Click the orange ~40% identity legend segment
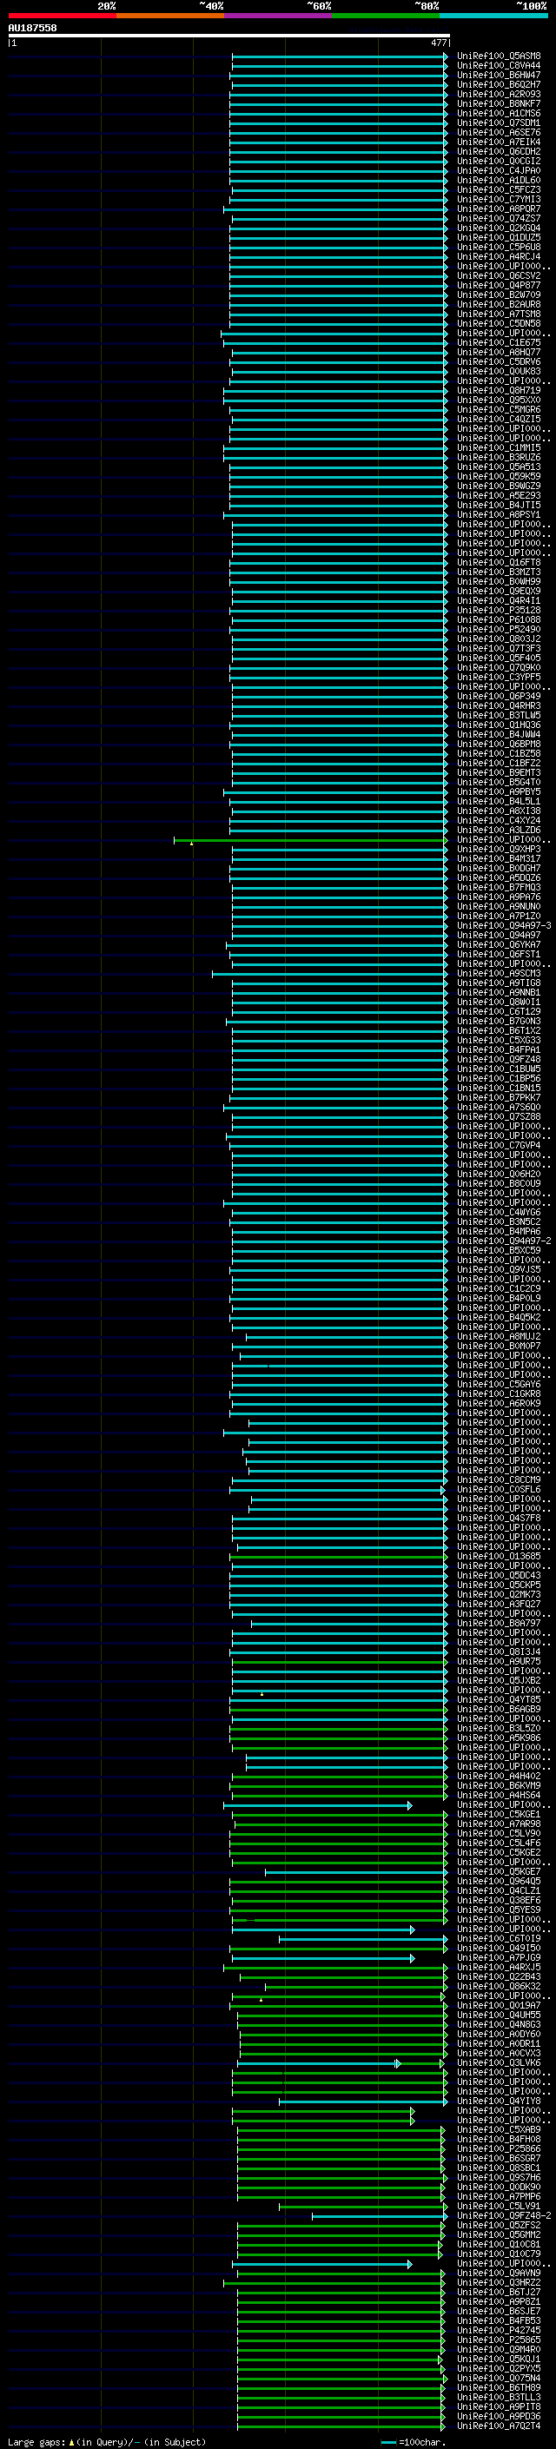Viewport: 556px width, 2449px height. click(170, 16)
